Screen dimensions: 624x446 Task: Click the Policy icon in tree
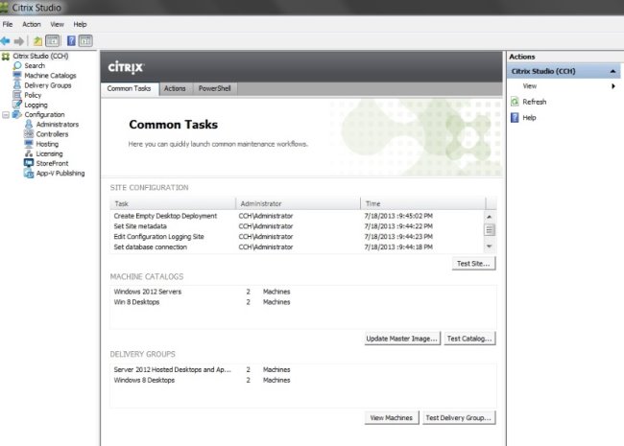point(17,95)
